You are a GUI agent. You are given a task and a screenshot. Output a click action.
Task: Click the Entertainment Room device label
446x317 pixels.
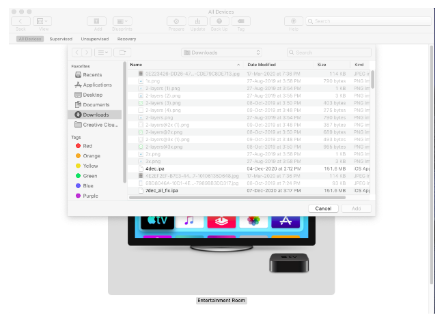[221, 300]
